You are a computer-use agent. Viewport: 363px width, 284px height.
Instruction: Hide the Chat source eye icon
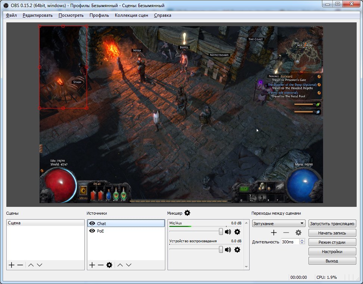92,223
